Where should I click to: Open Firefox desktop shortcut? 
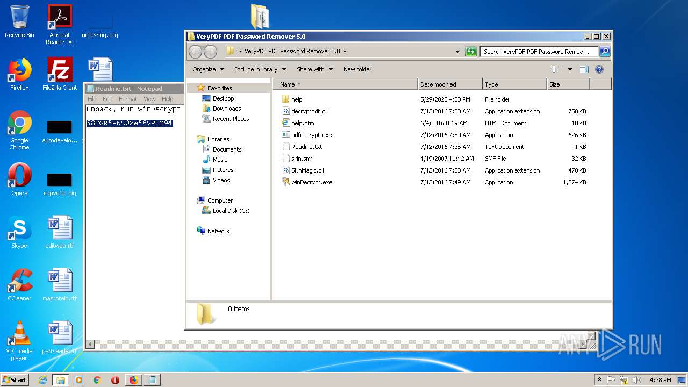point(19,74)
